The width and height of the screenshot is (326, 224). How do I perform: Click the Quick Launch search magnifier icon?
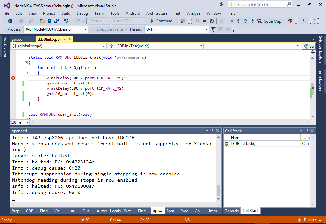(x=289, y=4)
